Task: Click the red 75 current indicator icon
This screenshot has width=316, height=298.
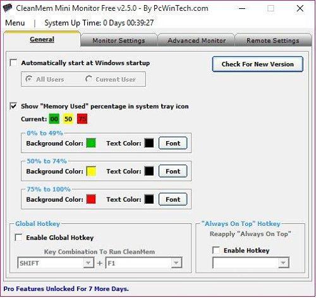Action: [x=82, y=119]
